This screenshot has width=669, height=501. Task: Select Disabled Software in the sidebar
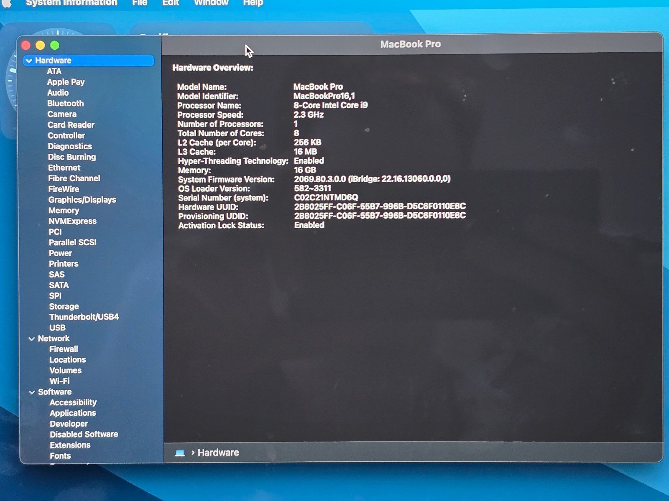click(84, 435)
